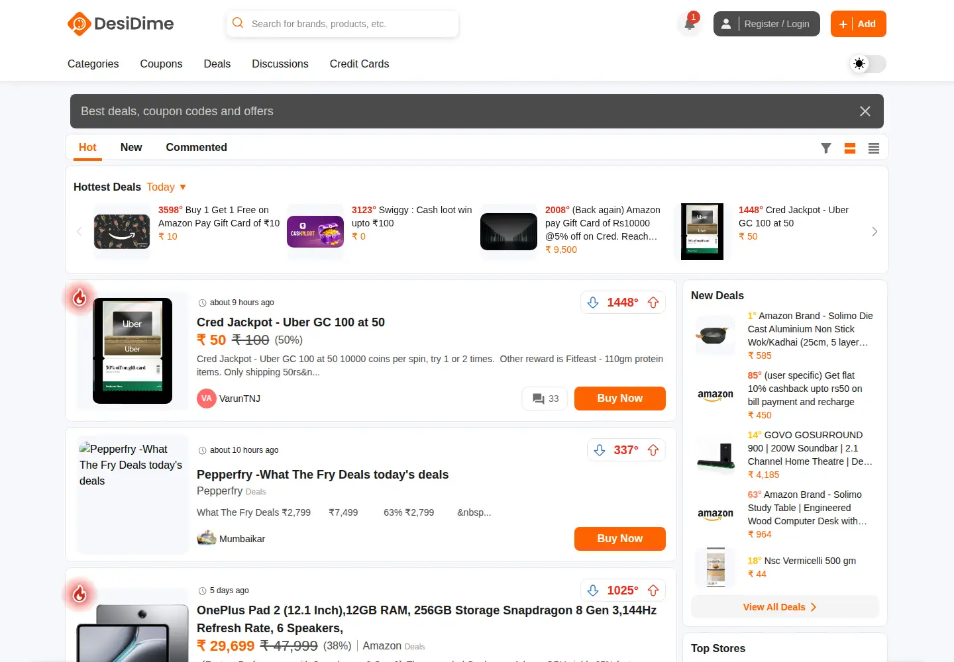
Task: Open Solimo Wok/Kadhai new deal thumbnail
Action: 715,336
